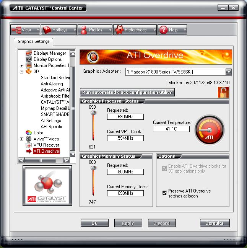Click the Current VPU Clock 594MHz field
The height and width of the screenshot is (248, 247).
point(125,138)
